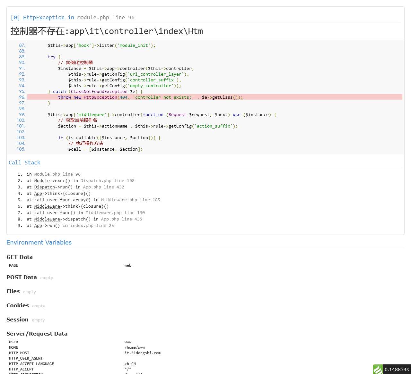Click the Server/Request Data section title
This screenshot has width=411, height=374.
(37, 334)
